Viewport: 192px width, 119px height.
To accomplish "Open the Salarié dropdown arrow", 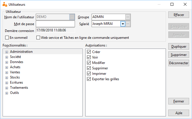I will click(123, 24).
